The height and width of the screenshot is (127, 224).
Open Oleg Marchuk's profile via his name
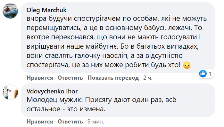tap(46, 10)
